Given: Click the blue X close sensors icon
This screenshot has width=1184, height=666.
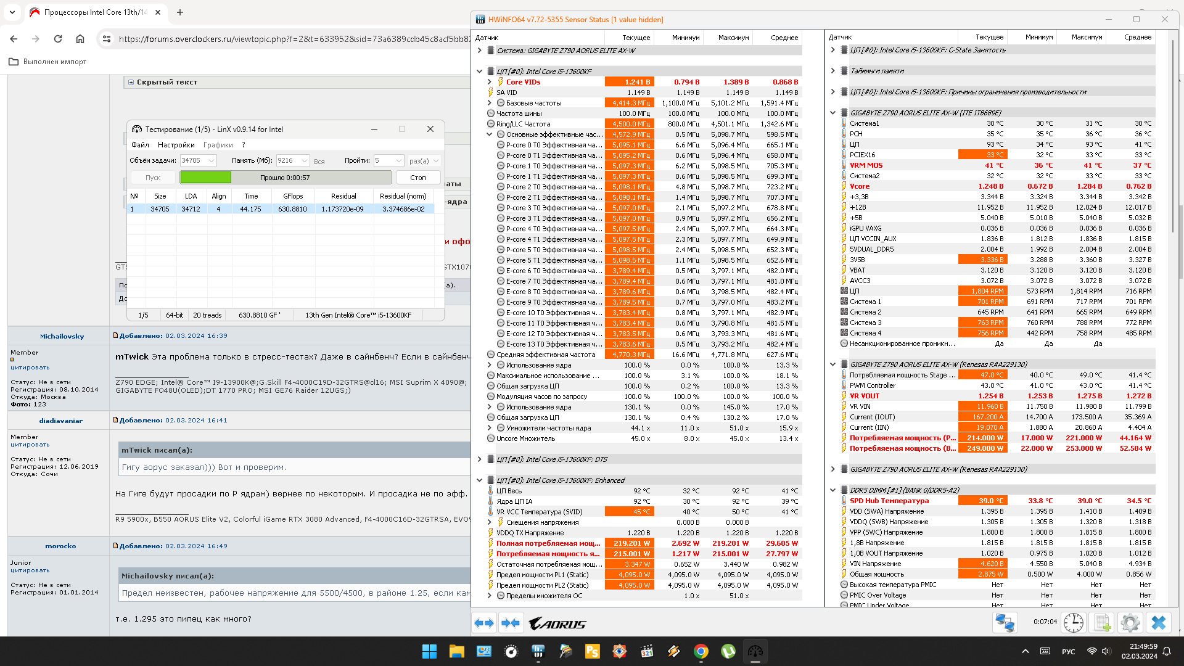Looking at the screenshot, I should click(x=1159, y=623).
